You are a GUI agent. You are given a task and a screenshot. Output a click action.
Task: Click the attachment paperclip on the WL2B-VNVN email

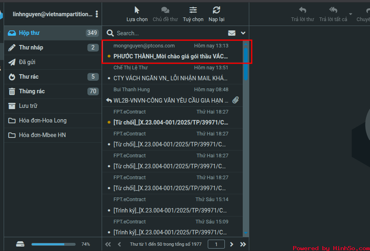pos(235,100)
